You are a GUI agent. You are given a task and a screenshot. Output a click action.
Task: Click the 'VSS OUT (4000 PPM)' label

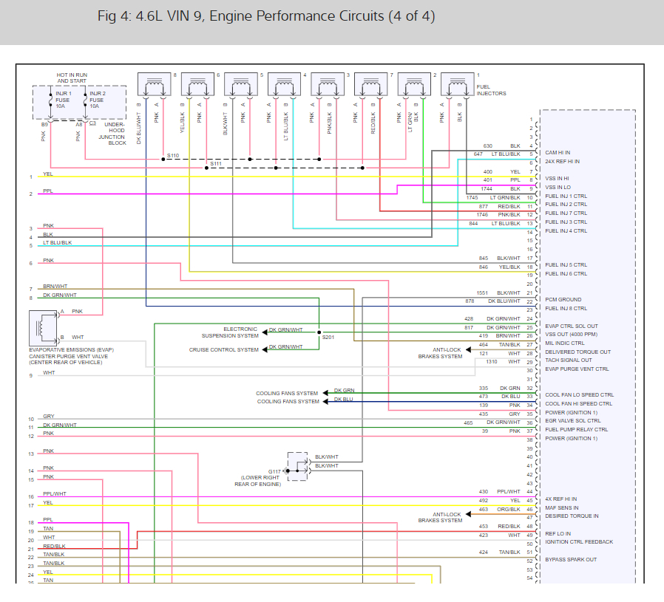[572, 334]
